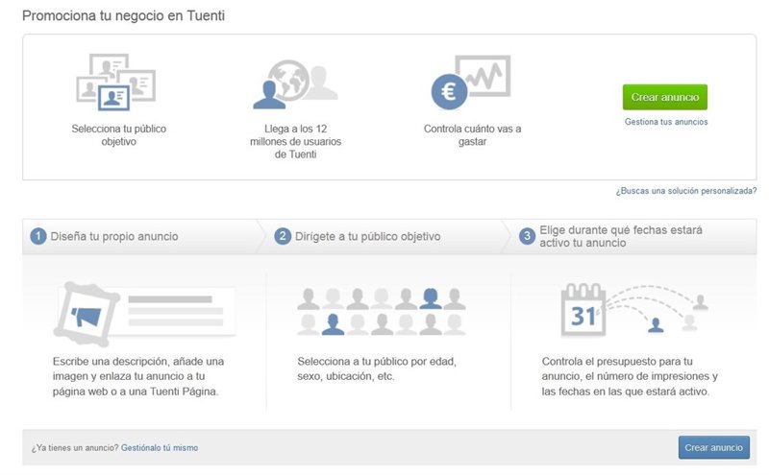Open the 'Gestiónalo tú mismo' link
Viewport: 769px width, 475px height.
pos(160,448)
